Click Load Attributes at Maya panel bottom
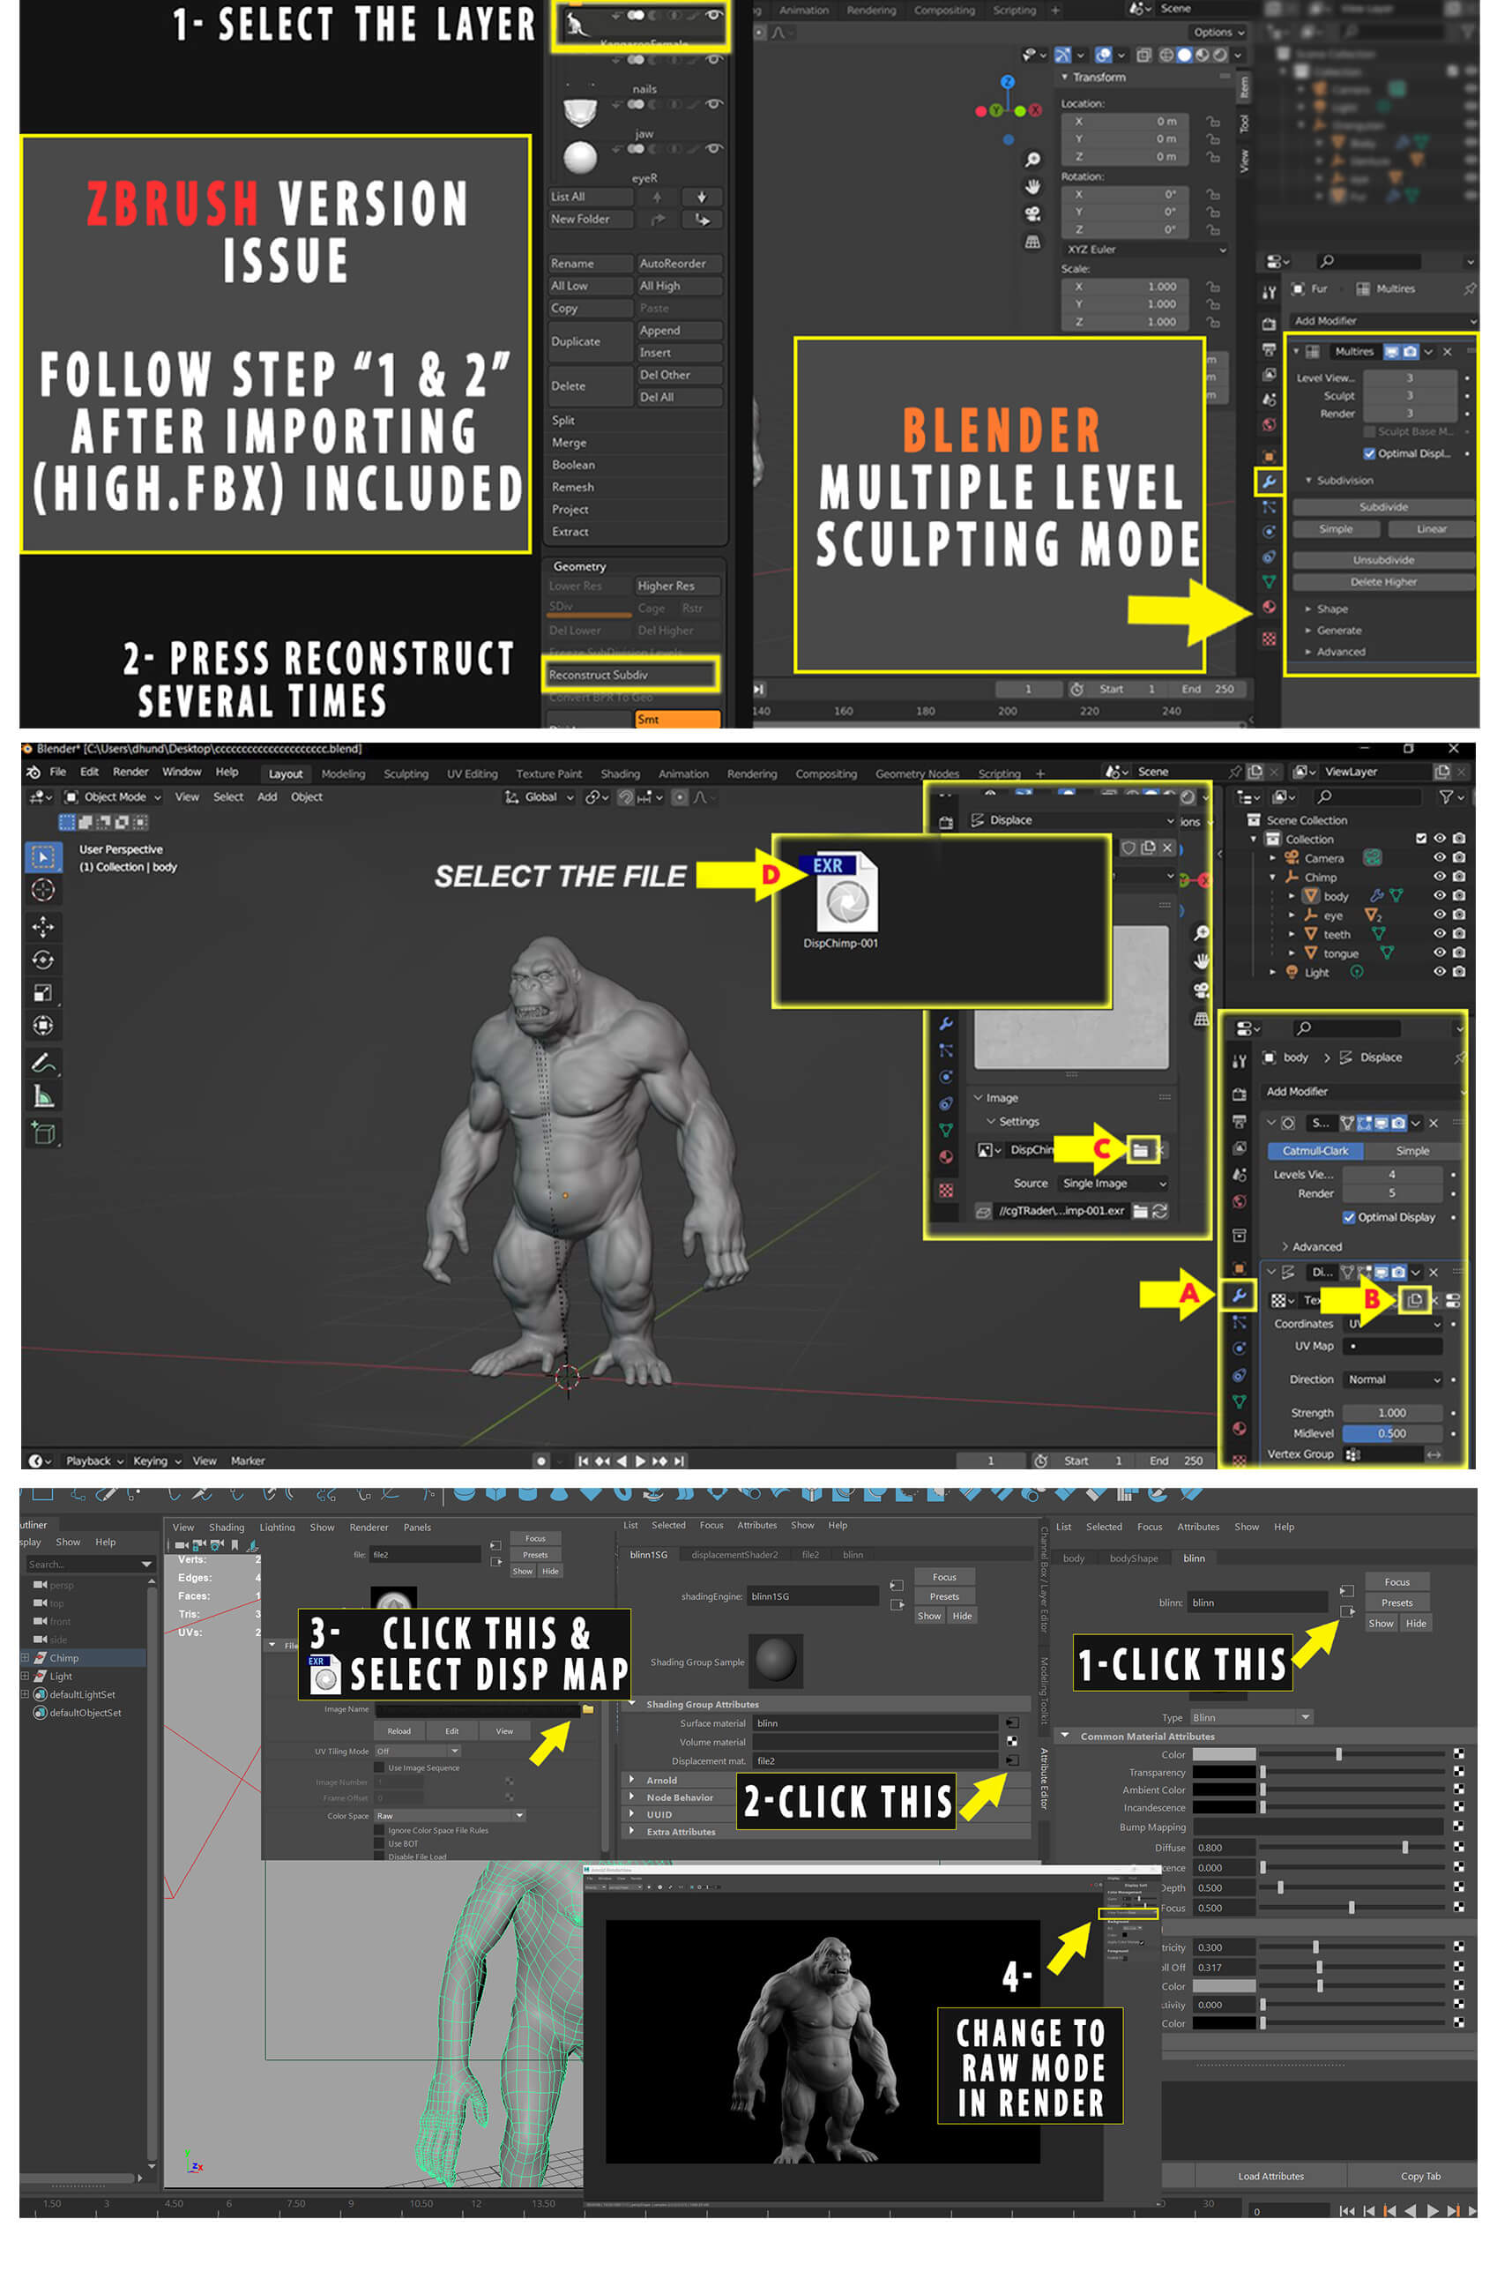The width and height of the screenshot is (1497, 2279). click(1270, 2176)
